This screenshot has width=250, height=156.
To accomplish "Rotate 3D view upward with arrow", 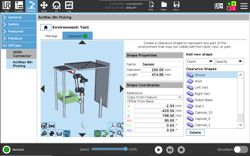I will [82, 43].
